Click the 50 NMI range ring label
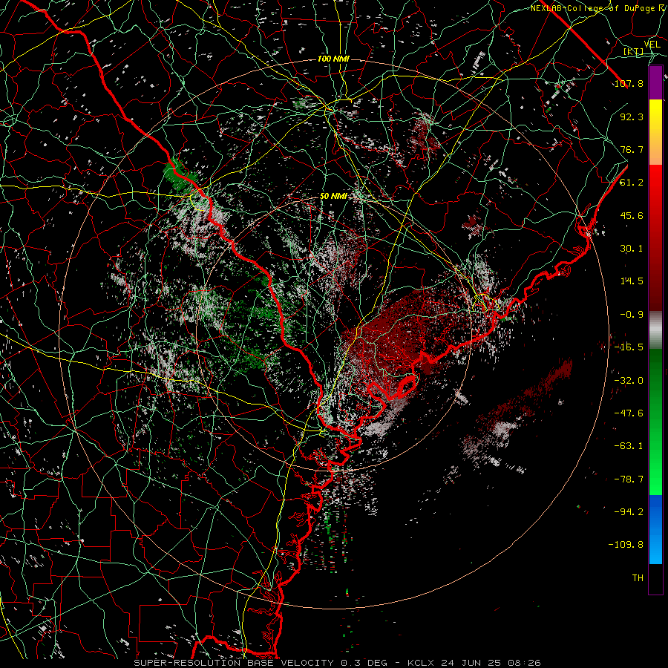The height and width of the screenshot is (668, 668). [x=333, y=196]
